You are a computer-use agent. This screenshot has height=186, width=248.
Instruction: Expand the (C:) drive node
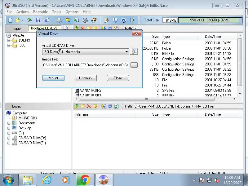tap(9, 133)
